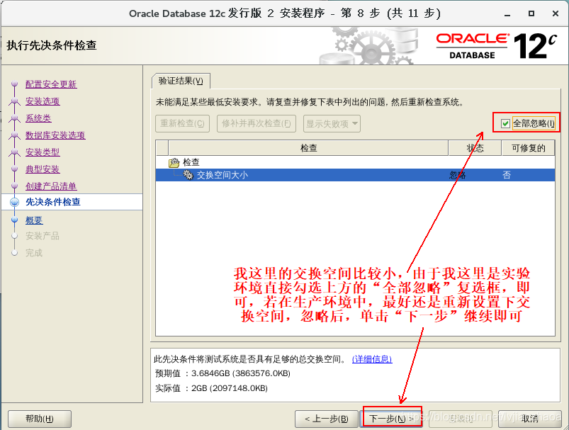Click the 可修复的 column header
Image resolution: width=569 pixels, height=430 pixels.
tap(529, 148)
